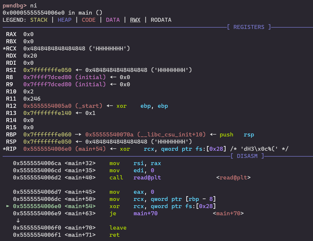The image size is (313, 241).
Task: Click disasm address 0x5555554006f1
Action: click(x=37, y=235)
